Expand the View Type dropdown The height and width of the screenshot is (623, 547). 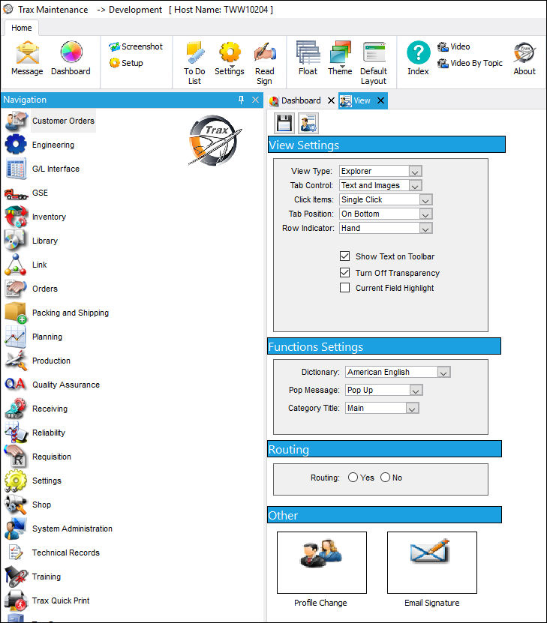tap(415, 171)
